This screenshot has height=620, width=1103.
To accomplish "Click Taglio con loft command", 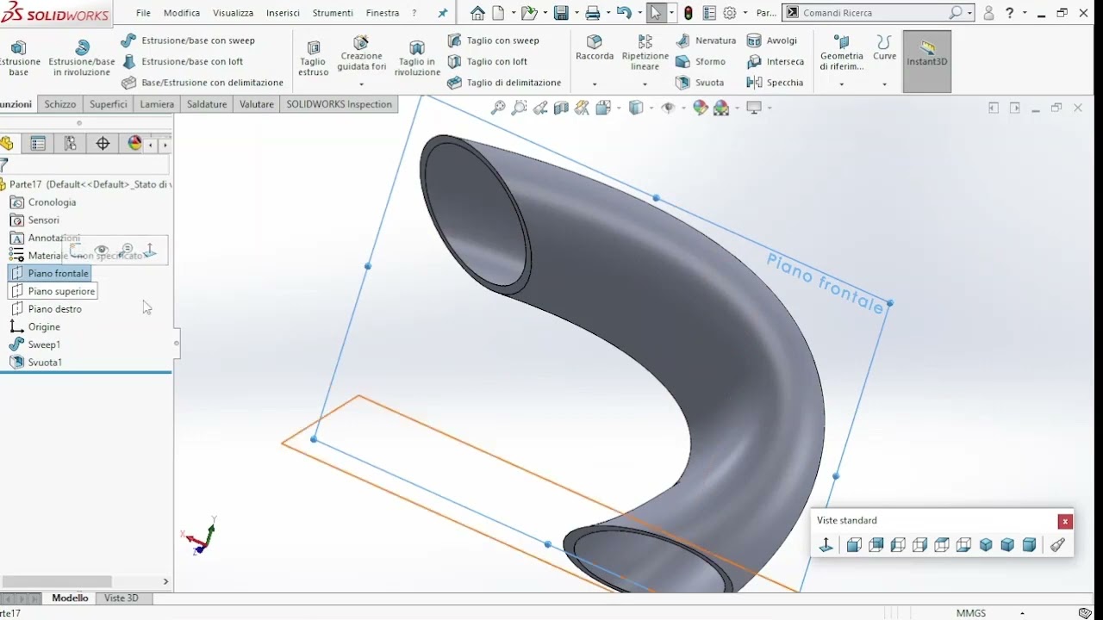I will coord(488,61).
